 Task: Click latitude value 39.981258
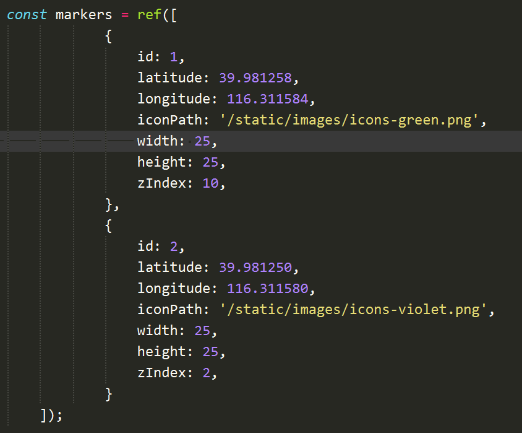pyautogui.click(x=255, y=78)
